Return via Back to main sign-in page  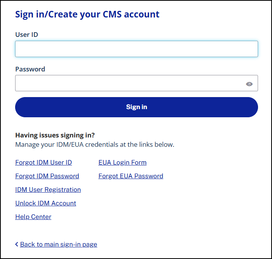pos(59,244)
